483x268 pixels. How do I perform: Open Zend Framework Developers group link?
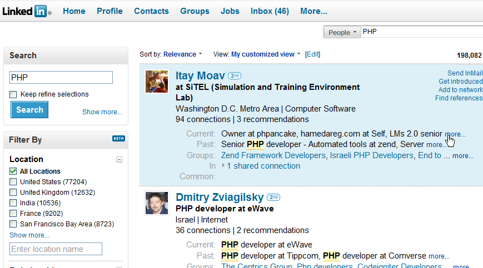coord(273,155)
